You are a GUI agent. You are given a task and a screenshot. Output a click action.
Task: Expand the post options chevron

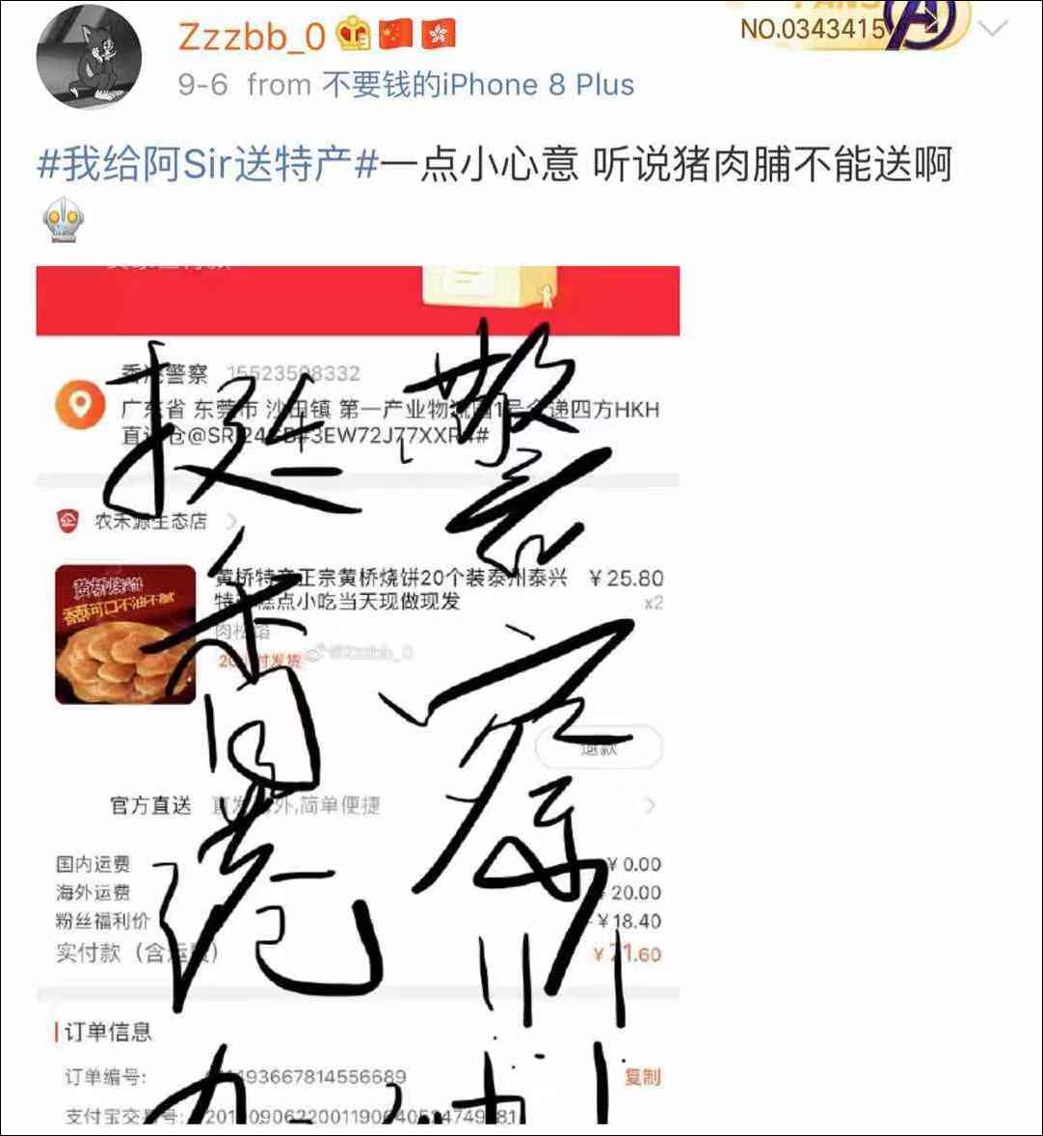click(x=992, y=28)
